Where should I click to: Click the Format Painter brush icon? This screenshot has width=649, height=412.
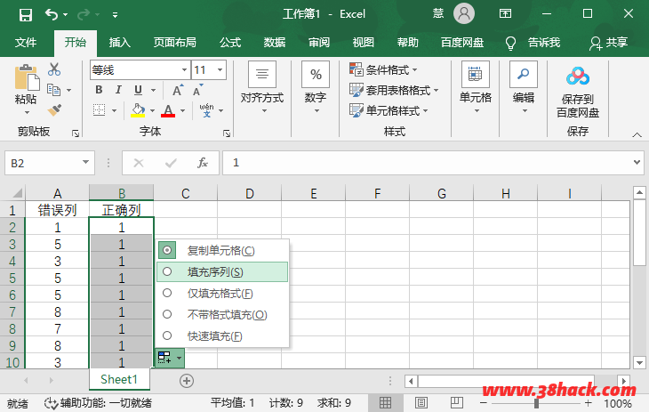(54, 109)
